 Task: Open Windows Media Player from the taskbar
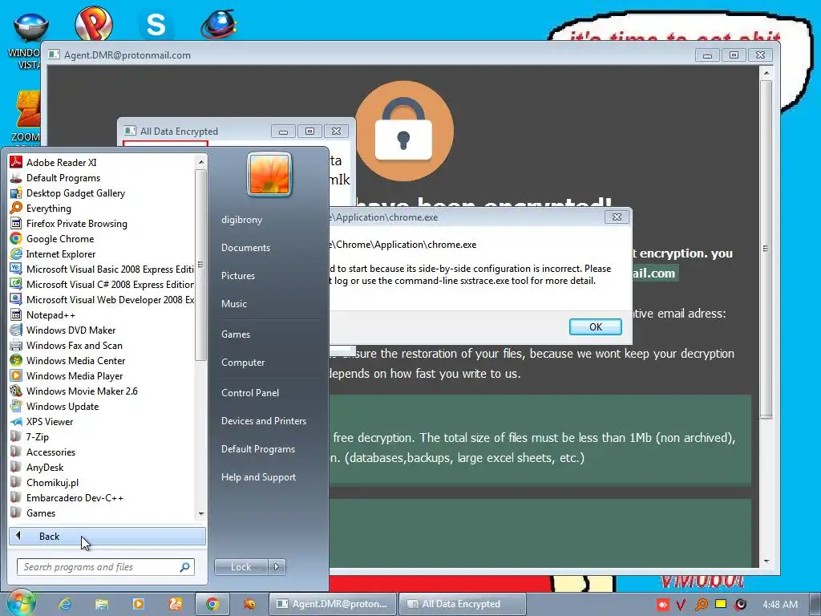click(138, 604)
